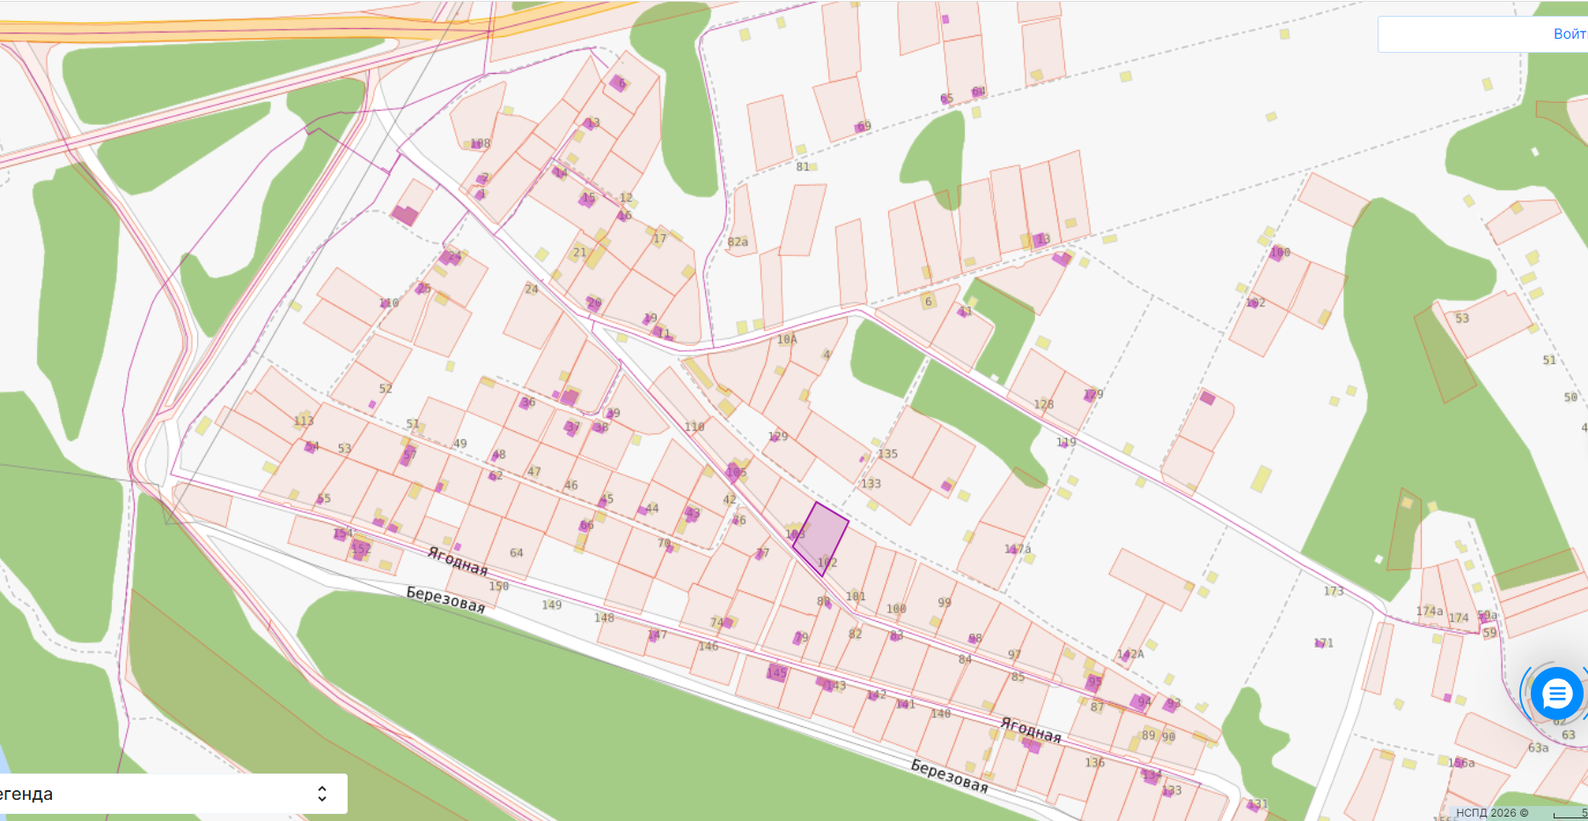Click parcel number 135 label

(887, 454)
